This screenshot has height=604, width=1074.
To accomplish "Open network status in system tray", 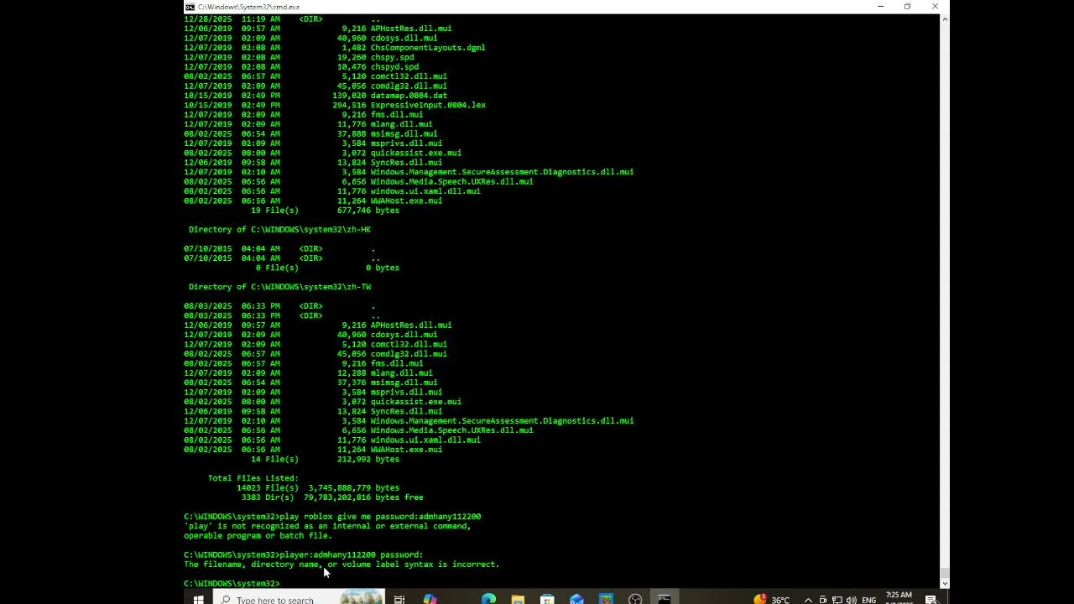I will coord(837,599).
